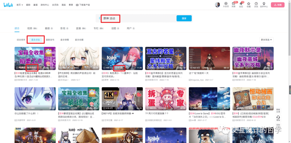
Task: Open the 稻妻2.0 宝箱全收集 video thumbnail
Action: [35, 58]
